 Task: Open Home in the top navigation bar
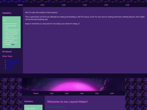(20, 5)
